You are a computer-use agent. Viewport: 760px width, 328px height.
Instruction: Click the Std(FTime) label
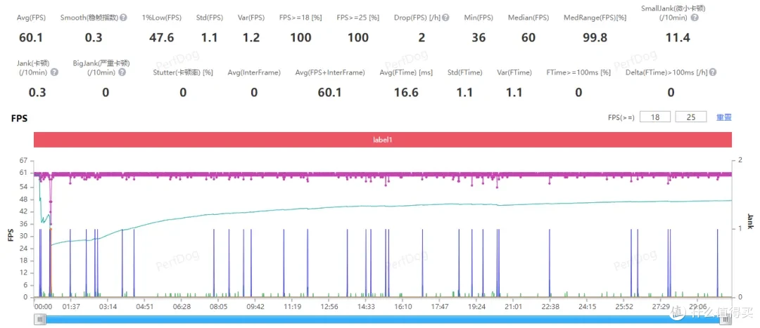click(x=464, y=72)
